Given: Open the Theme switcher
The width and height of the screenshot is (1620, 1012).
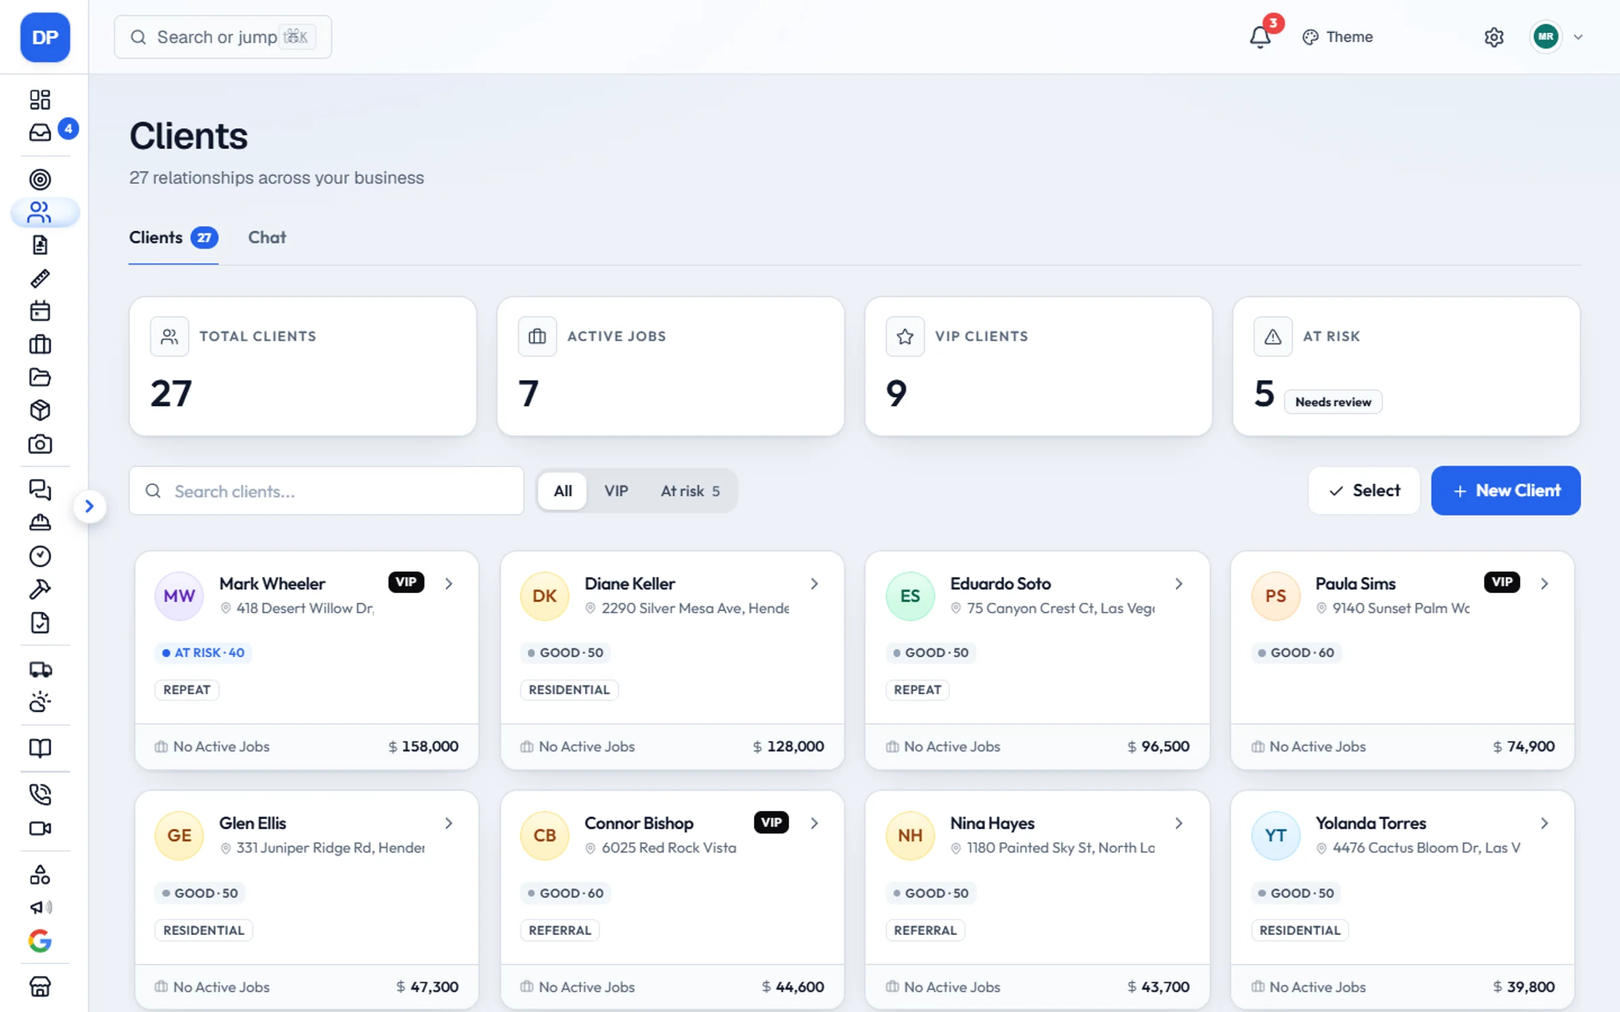Looking at the screenshot, I should point(1337,37).
